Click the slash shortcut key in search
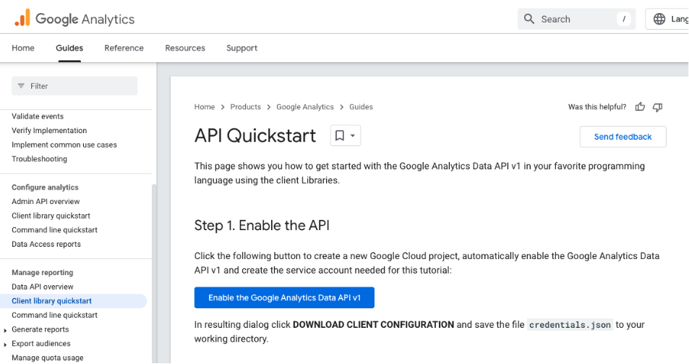The image size is (689, 364). coord(623,19)
